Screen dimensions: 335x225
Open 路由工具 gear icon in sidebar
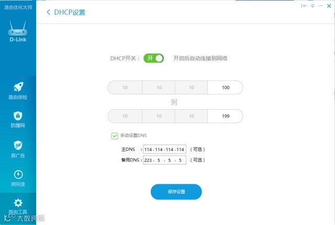coord(18,203)
